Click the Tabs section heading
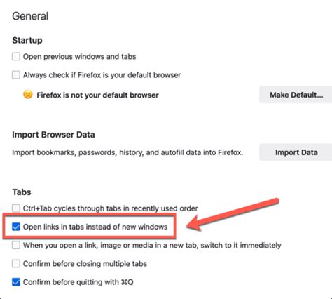332x299 pixels. (22, 192)
